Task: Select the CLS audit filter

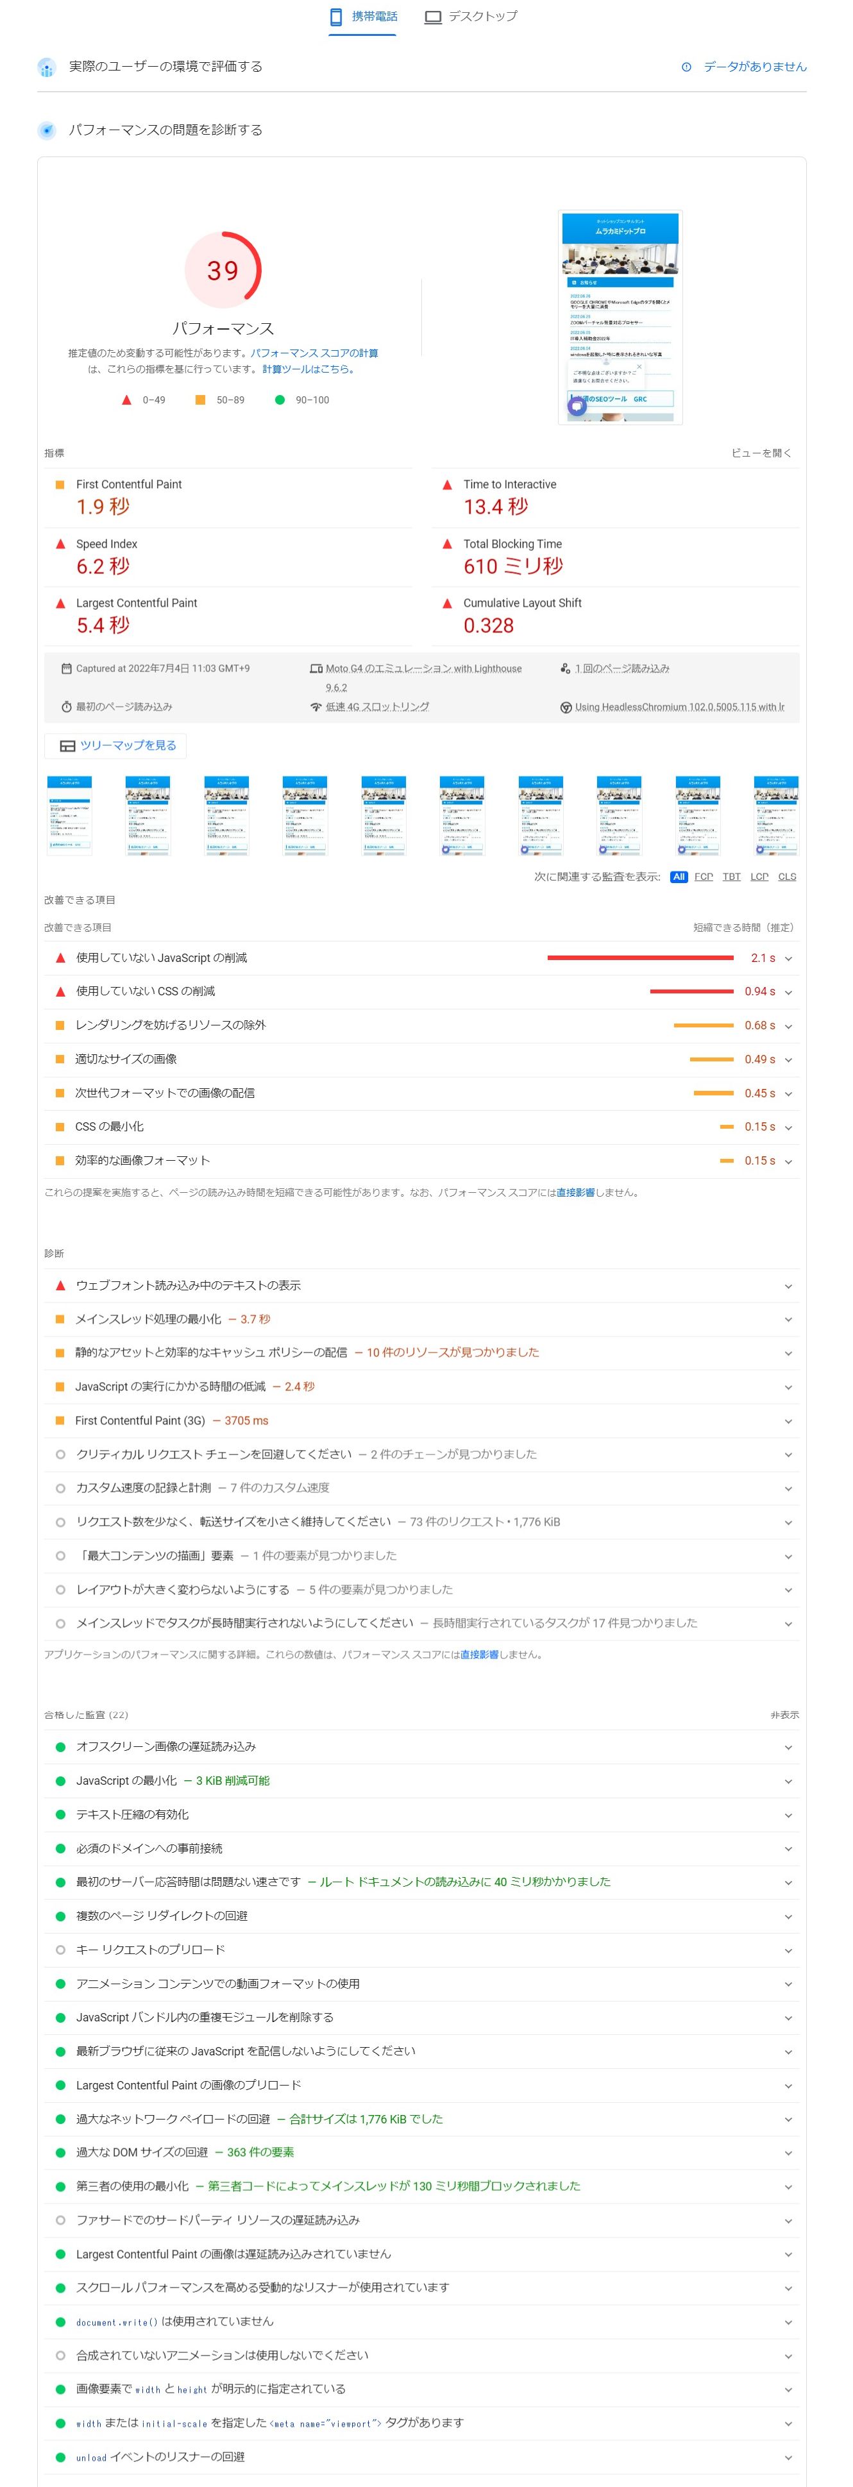Action: tap(788, 877)
